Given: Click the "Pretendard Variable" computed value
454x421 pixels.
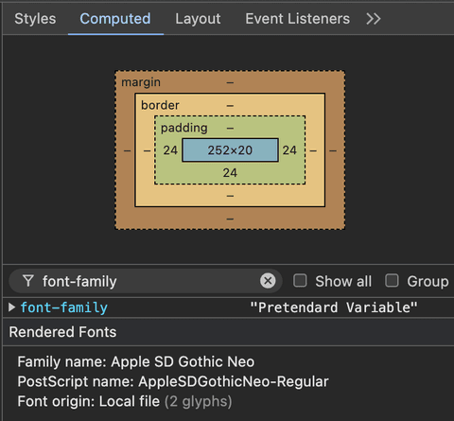Looking at the screenshot, I should (x=334, y=307).
